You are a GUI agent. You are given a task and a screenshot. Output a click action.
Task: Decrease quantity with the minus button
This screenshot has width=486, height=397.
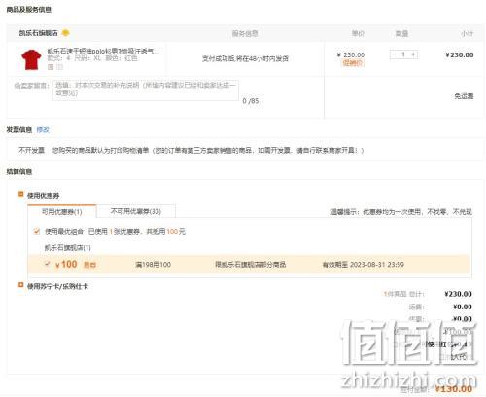(394, 54)
